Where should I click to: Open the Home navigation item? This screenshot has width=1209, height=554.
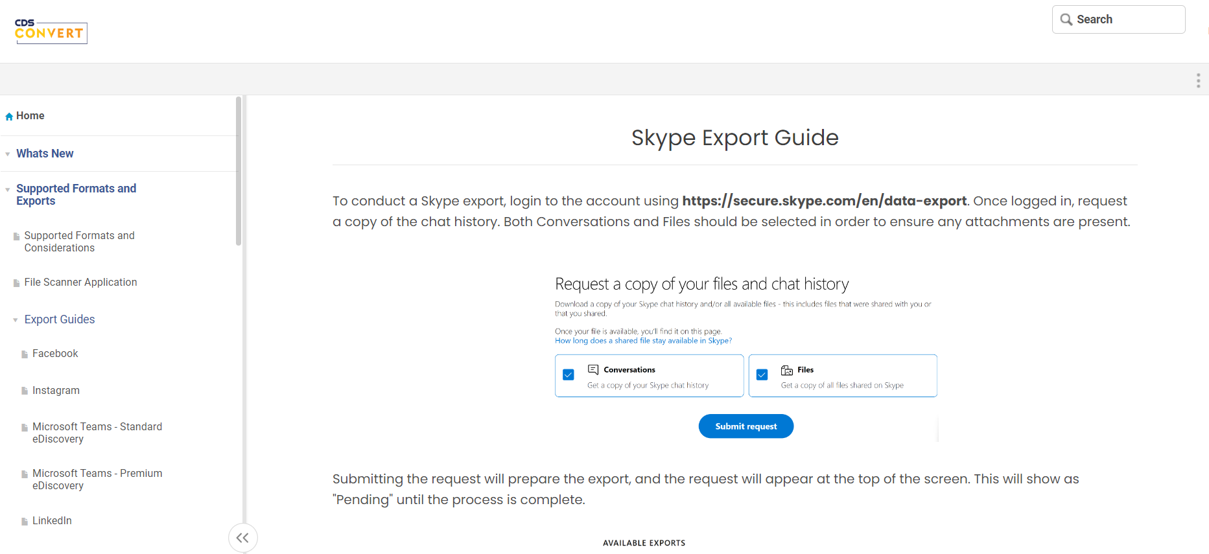(x=30, y=116)
